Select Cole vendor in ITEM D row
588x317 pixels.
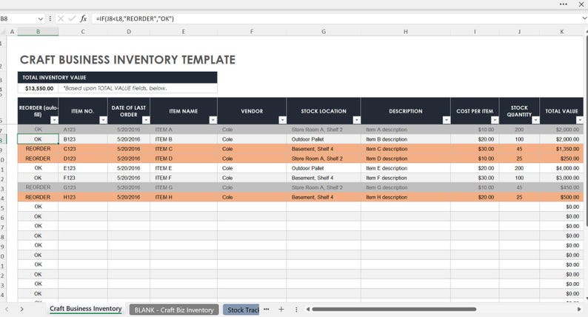(252, 158)
